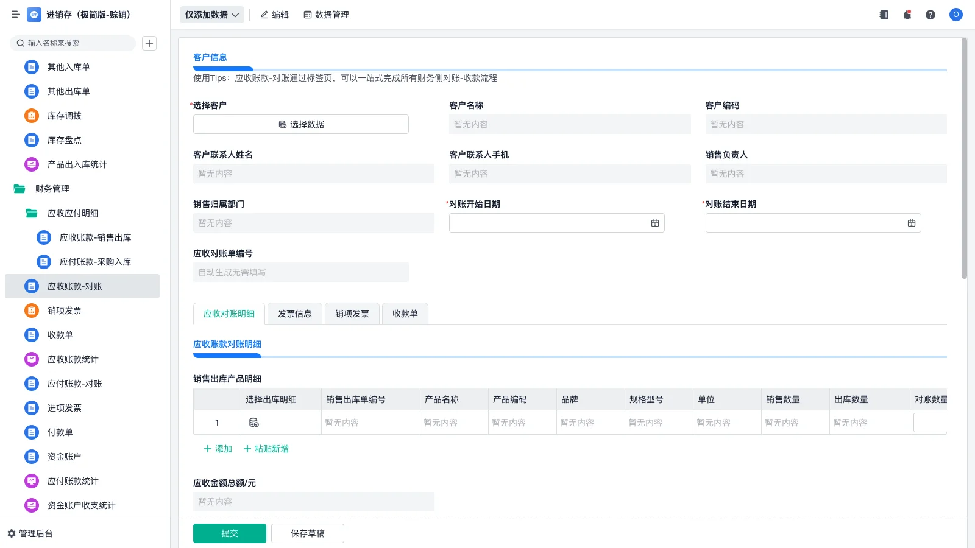
Task: Switch to the 发票信息 tab
Action: (295, 314)
